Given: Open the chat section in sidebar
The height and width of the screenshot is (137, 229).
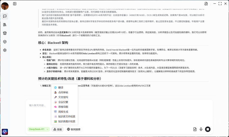Looking at the screenshot, I should tap(5, 16).
